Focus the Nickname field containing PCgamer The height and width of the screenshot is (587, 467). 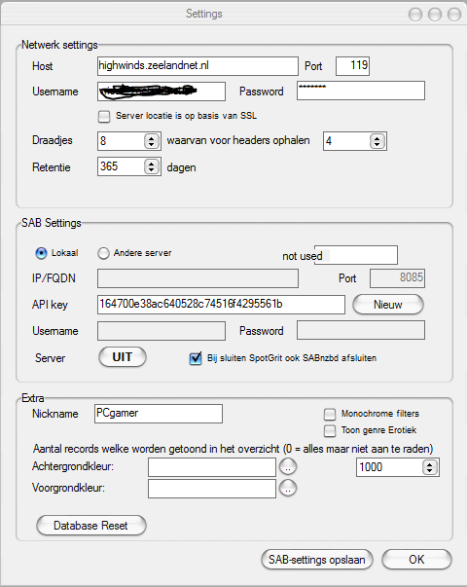[x=159, y=414]
